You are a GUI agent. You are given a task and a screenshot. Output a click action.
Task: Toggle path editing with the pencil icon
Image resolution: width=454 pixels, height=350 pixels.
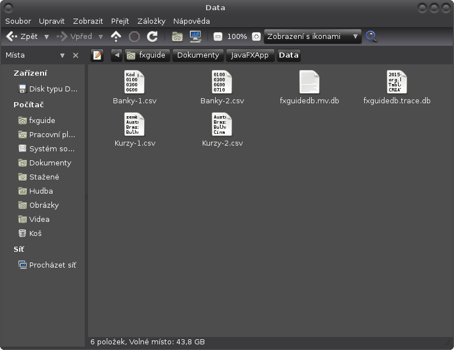click(97, 55)
